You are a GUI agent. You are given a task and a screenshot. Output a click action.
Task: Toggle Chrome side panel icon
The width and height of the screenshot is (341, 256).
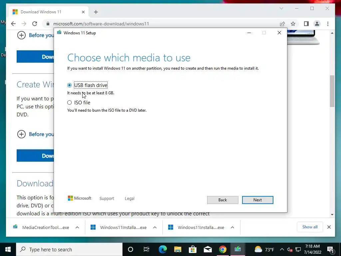(306, 24)
